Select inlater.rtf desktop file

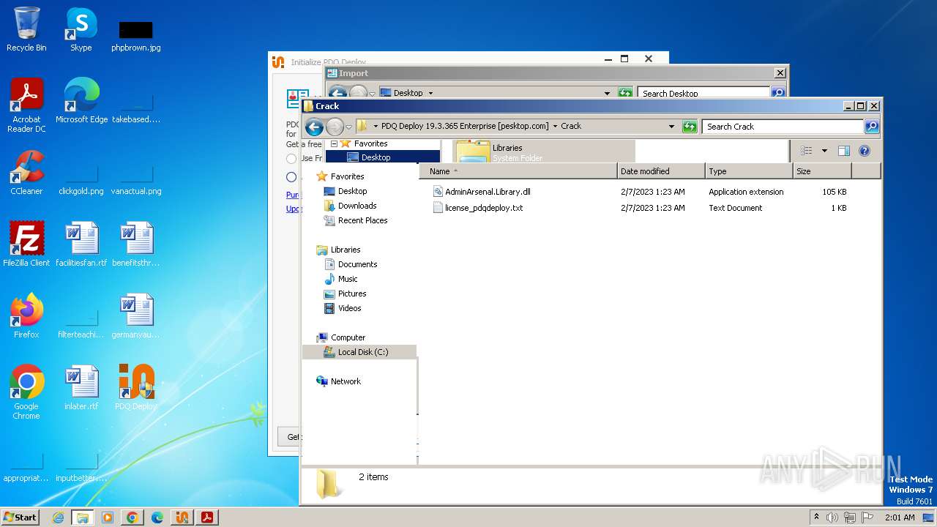coord(81,388)
